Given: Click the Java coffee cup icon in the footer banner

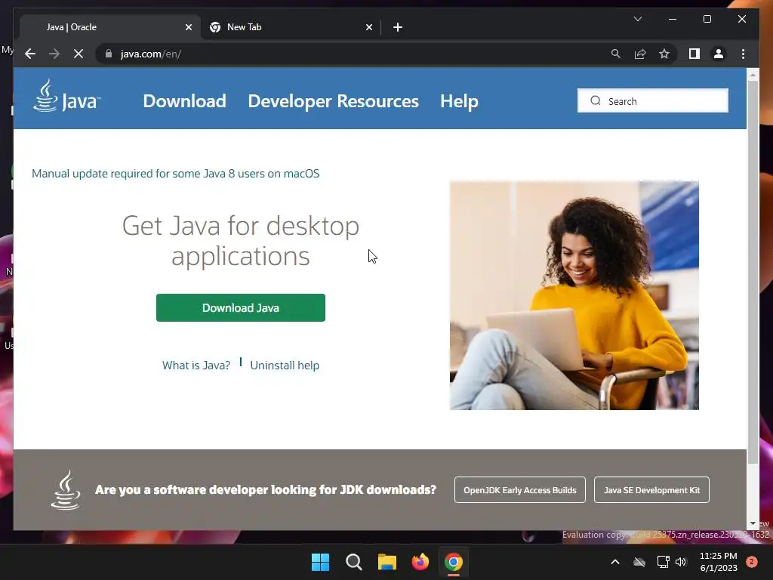Looking at the screenshot, I should 66,489.
